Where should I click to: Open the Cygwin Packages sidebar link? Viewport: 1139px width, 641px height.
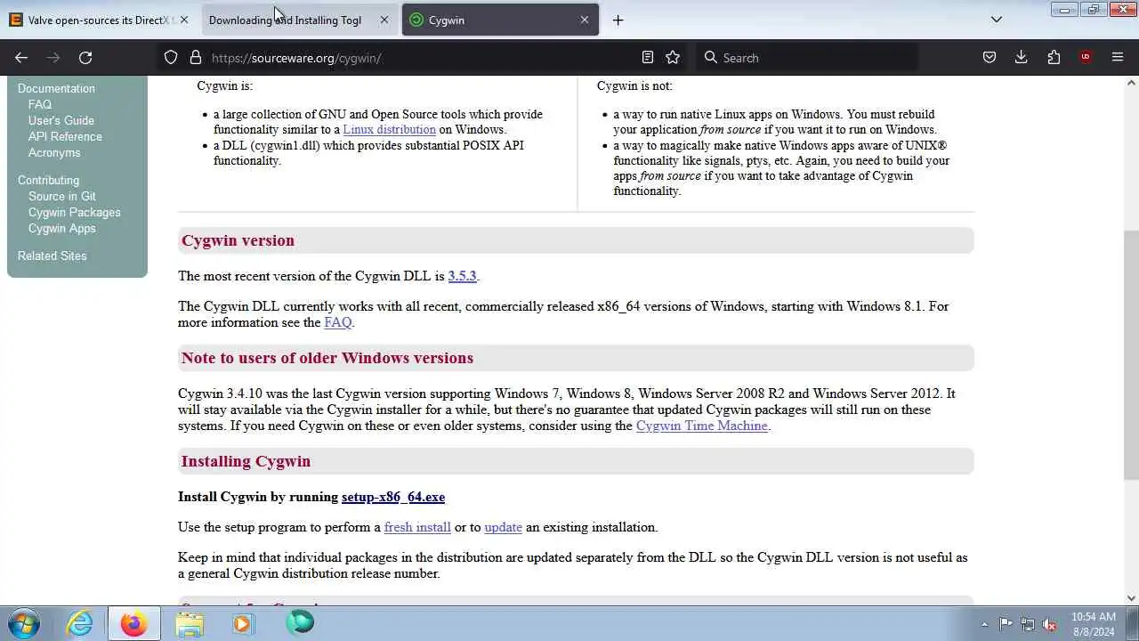[x=74, y=212]
